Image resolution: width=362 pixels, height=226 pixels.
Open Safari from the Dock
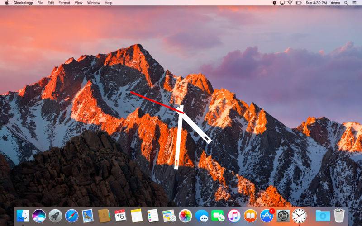71,216
